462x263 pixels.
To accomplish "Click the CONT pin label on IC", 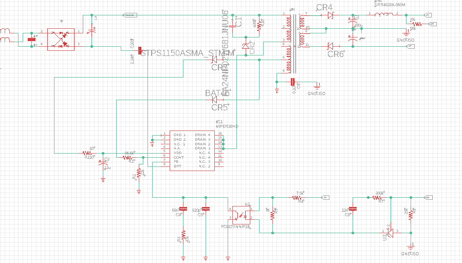I will pos(178,157).
